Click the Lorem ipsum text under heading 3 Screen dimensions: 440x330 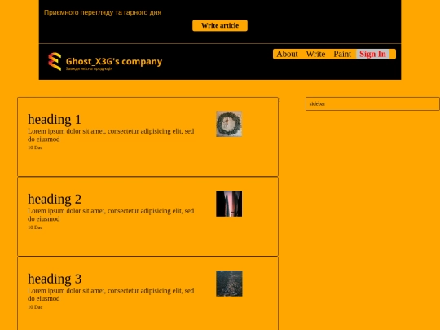[x=111, y=294]
